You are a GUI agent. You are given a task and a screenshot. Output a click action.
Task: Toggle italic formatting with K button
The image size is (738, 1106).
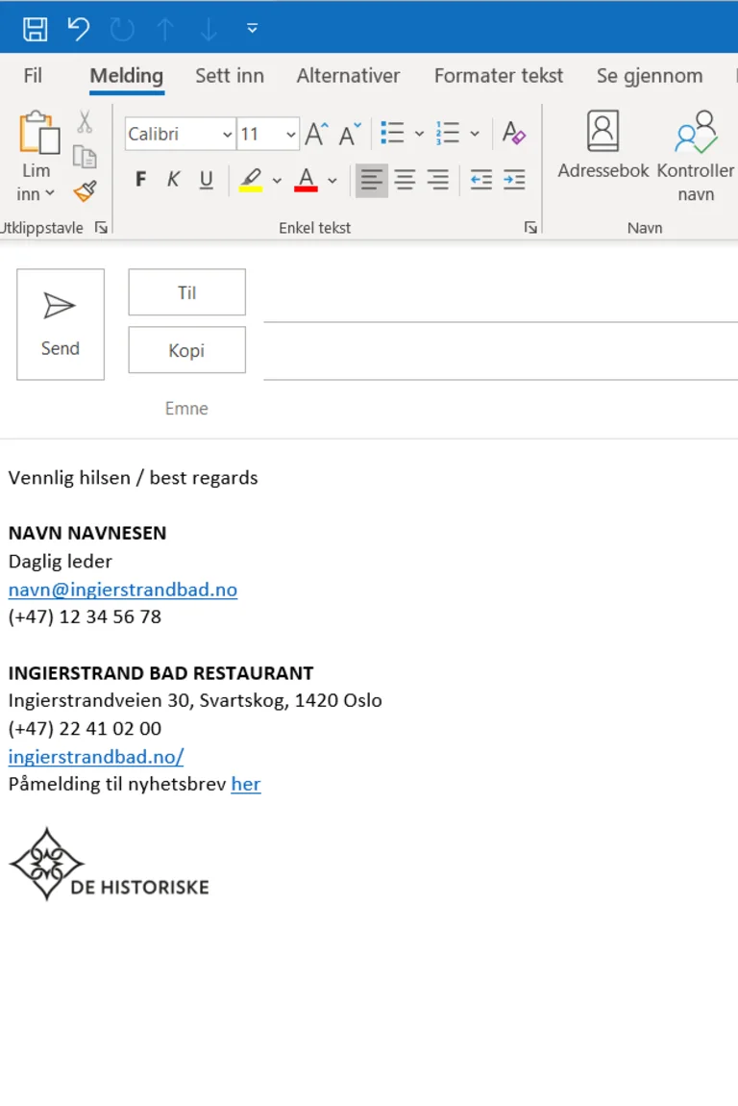174,179
